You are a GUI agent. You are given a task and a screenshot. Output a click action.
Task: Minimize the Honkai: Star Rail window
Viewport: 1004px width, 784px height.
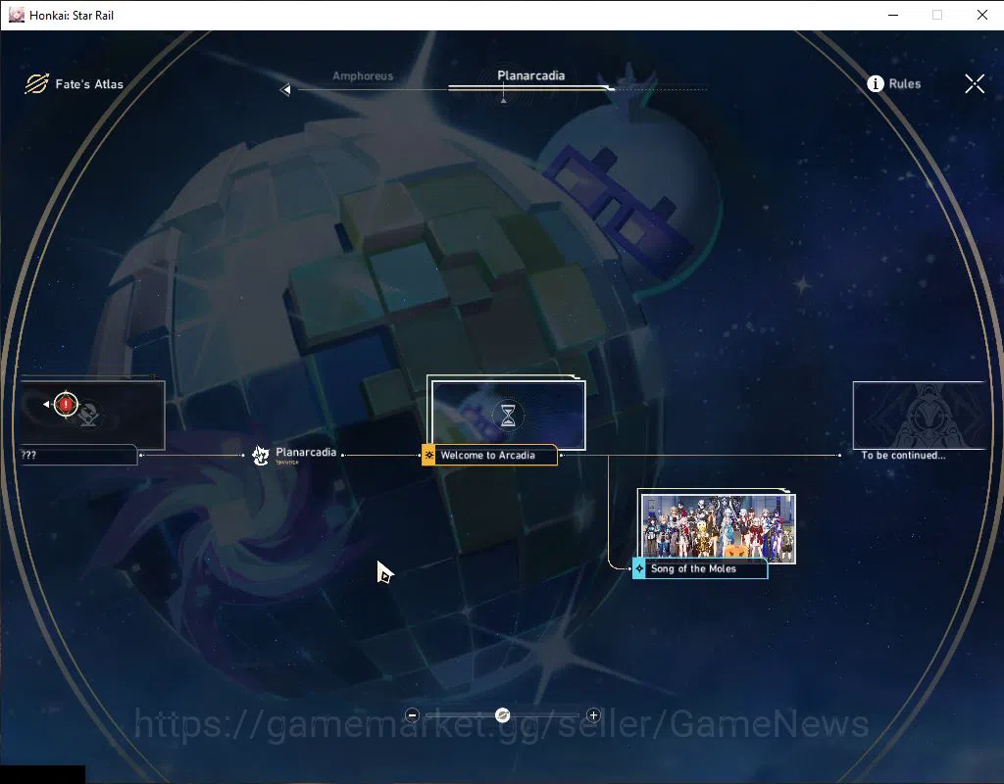pyautogui.click(x=893, y=15)
